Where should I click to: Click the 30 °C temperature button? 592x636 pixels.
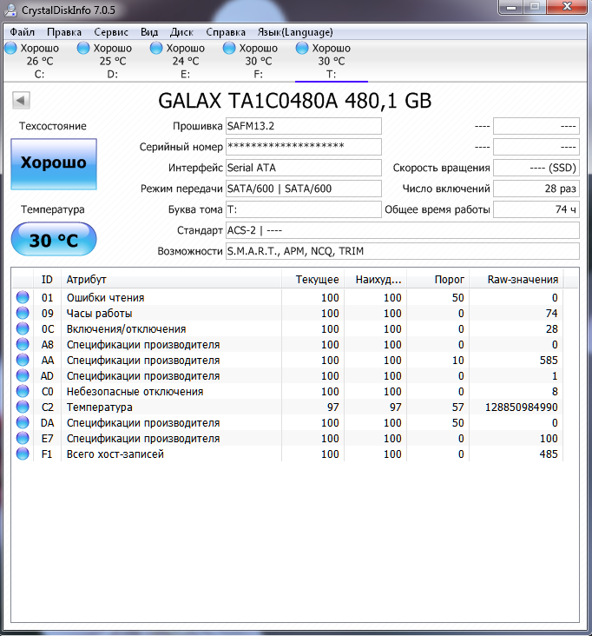point(54,239)
